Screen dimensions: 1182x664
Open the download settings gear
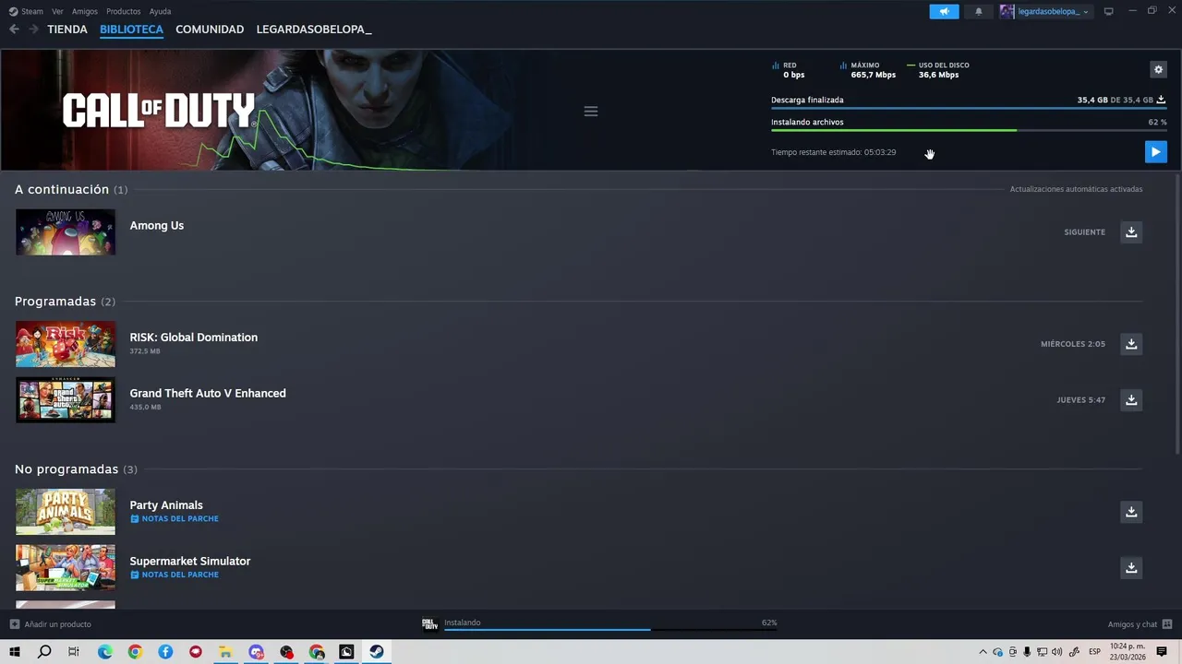pyautogui.click(x=1158, y=69)
